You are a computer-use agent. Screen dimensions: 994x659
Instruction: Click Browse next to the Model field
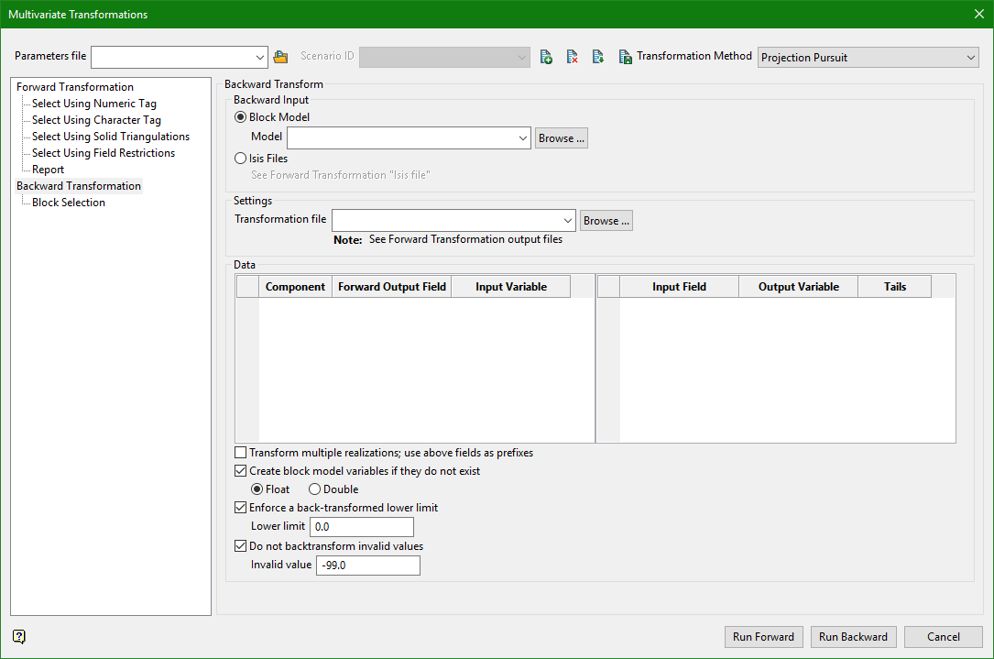pos(562,138)
